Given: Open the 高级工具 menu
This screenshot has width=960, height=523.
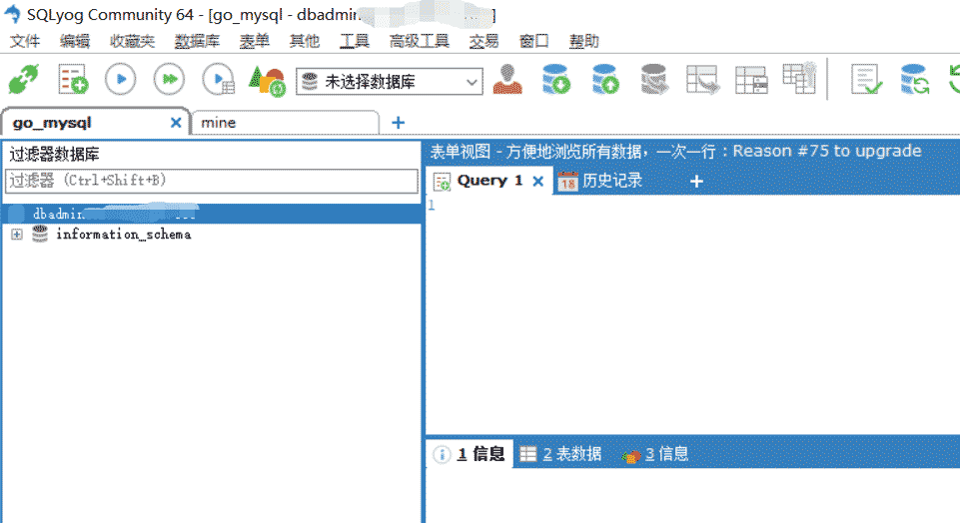Looking at the screenshot, I should (x=420, y=41).
